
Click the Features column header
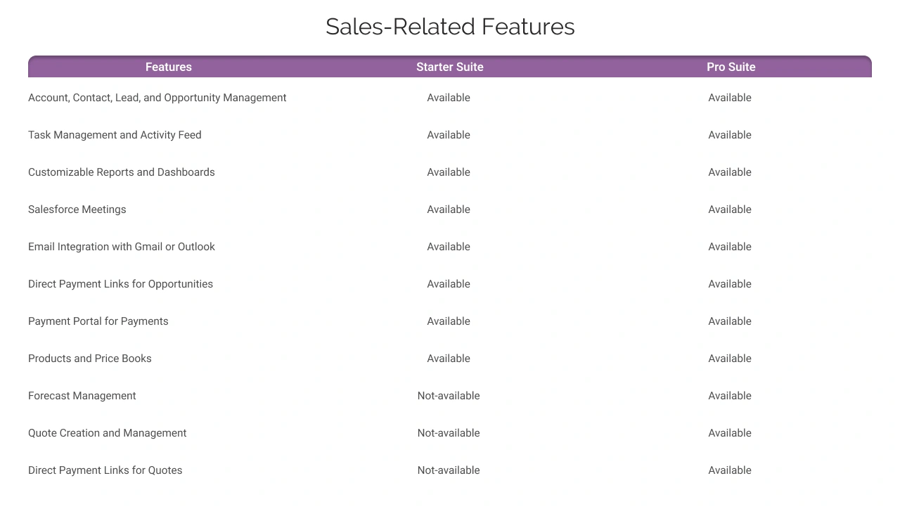[x=168, y=67]
